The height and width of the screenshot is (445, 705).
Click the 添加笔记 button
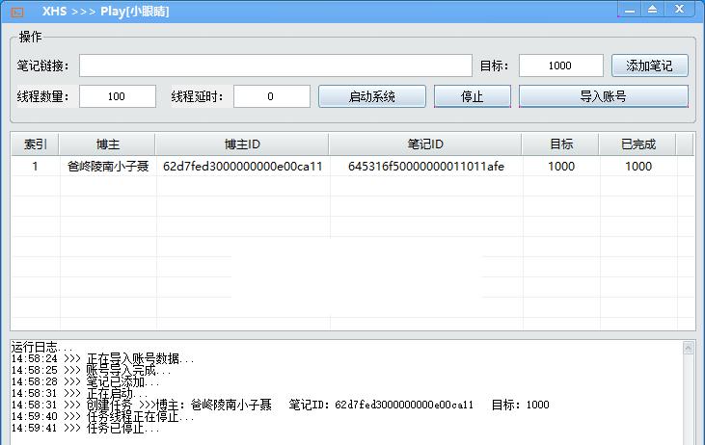point(649,65)
